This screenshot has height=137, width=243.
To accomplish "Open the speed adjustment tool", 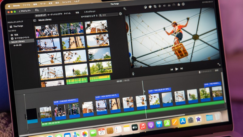I will tap(174, 5).
